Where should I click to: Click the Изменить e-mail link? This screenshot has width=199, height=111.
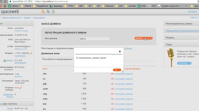[x=21, y=49]
